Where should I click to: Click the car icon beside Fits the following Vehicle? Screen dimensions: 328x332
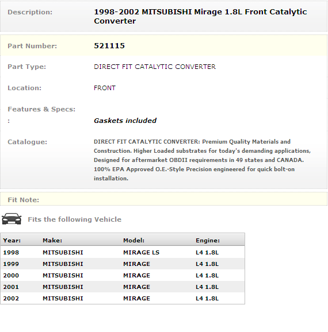pos(12,219)
